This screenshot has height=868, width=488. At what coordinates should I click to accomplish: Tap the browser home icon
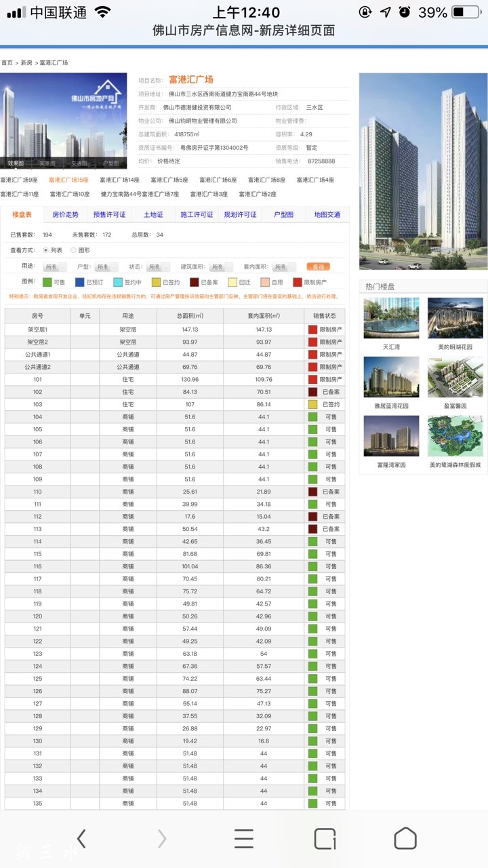click(x=405, y=839)
